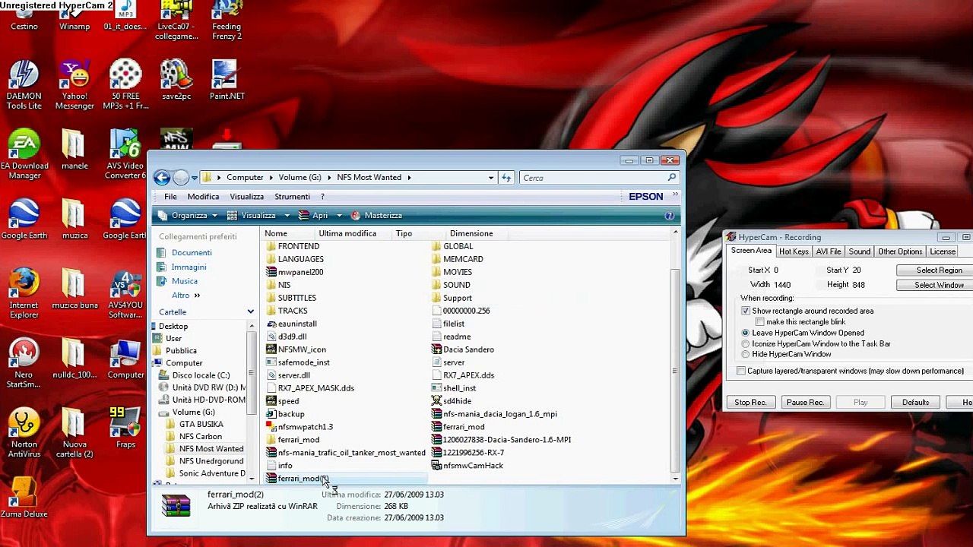
Task: Select the EA Download Manager icon
Action: click(x=24, y=154)
